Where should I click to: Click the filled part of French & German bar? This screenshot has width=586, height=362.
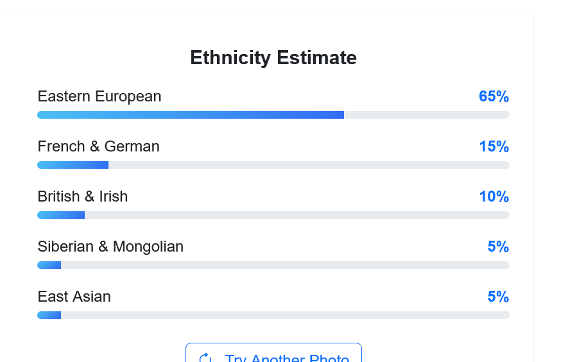[x=73, y=165]
